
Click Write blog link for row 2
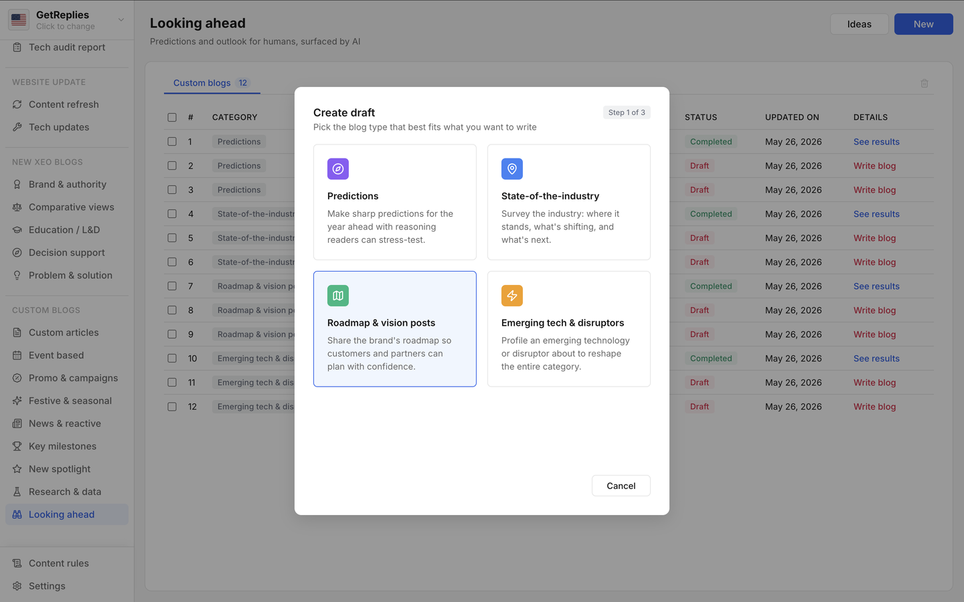click(x=874, y=166)
